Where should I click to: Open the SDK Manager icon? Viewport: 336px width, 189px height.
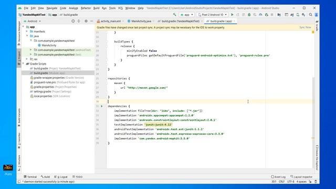tap(303, 15)
